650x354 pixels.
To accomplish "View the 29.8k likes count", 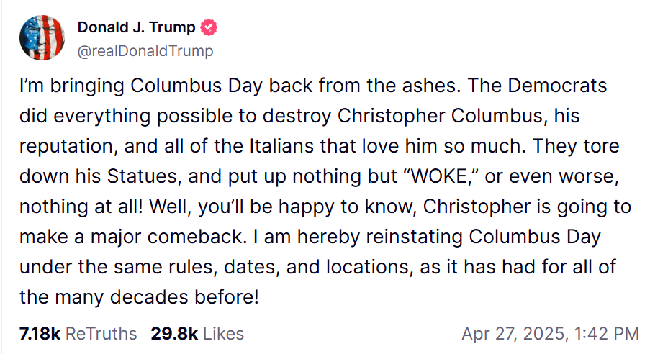I will pyautogui.click(x=174, y=334).
